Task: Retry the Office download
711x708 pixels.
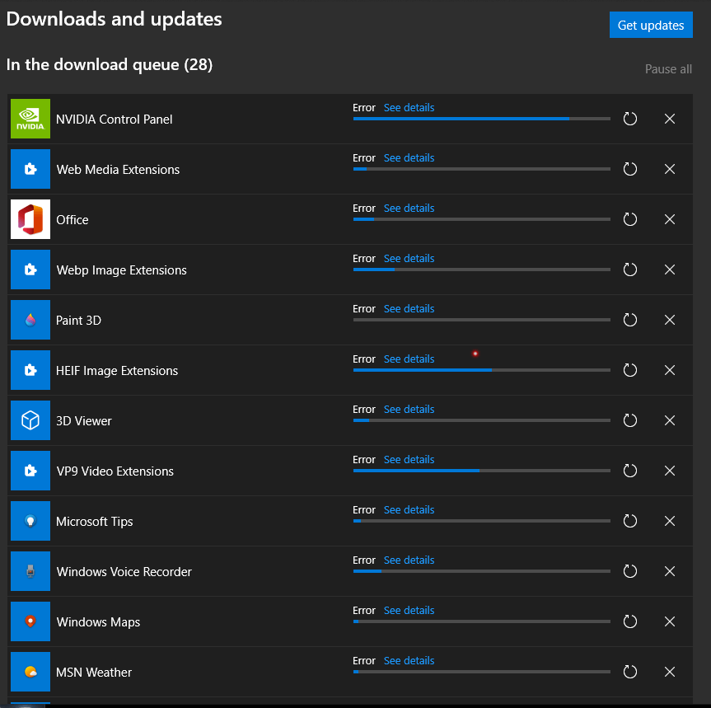Action: 630,219
